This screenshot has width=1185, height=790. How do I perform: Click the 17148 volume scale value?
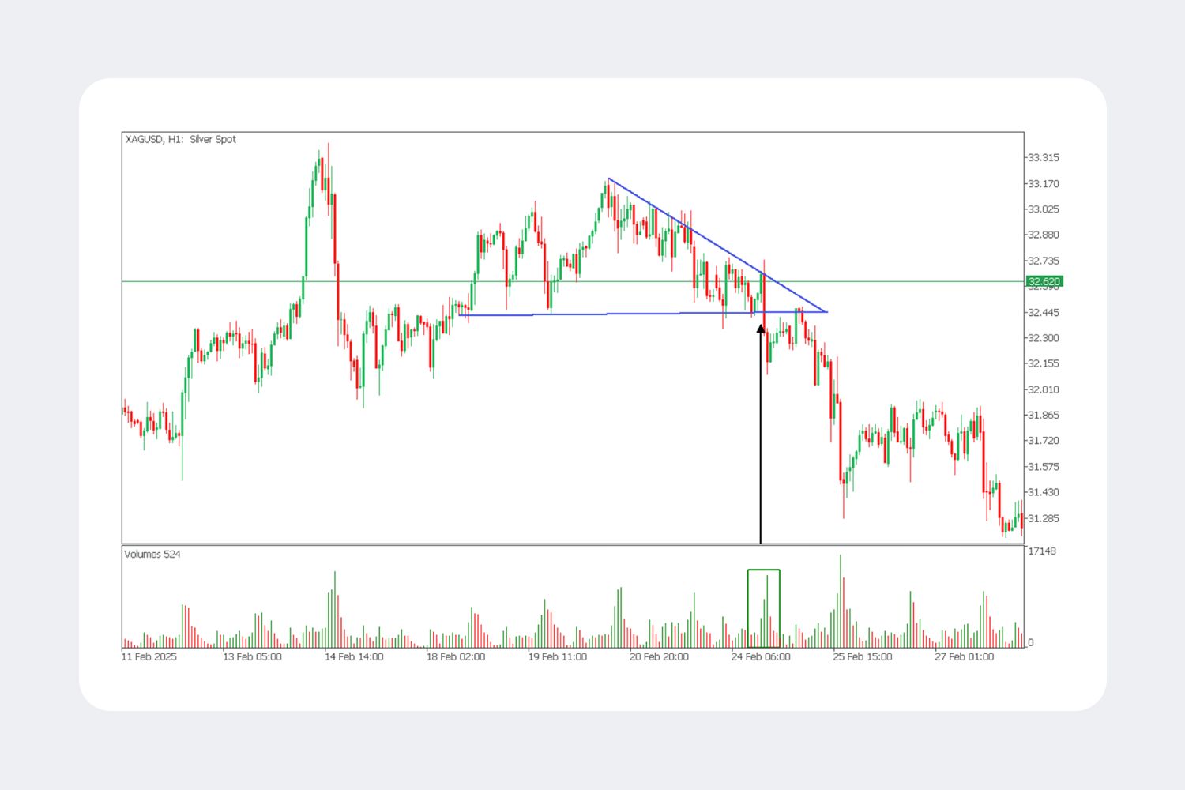coord(1042,551)
